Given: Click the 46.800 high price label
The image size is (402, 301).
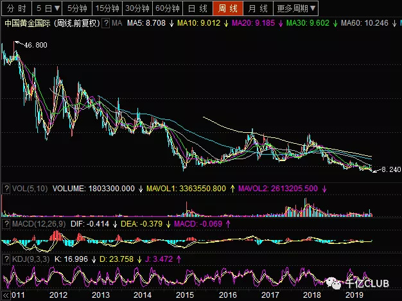Looking at the screenshot, I should click(35, 45).
